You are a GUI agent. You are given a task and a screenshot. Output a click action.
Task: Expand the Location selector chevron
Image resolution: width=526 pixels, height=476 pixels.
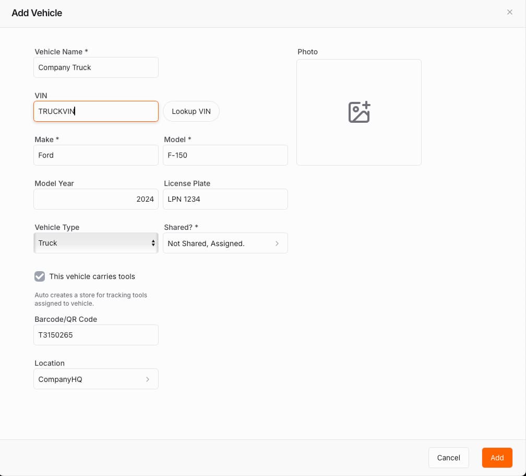148,379
